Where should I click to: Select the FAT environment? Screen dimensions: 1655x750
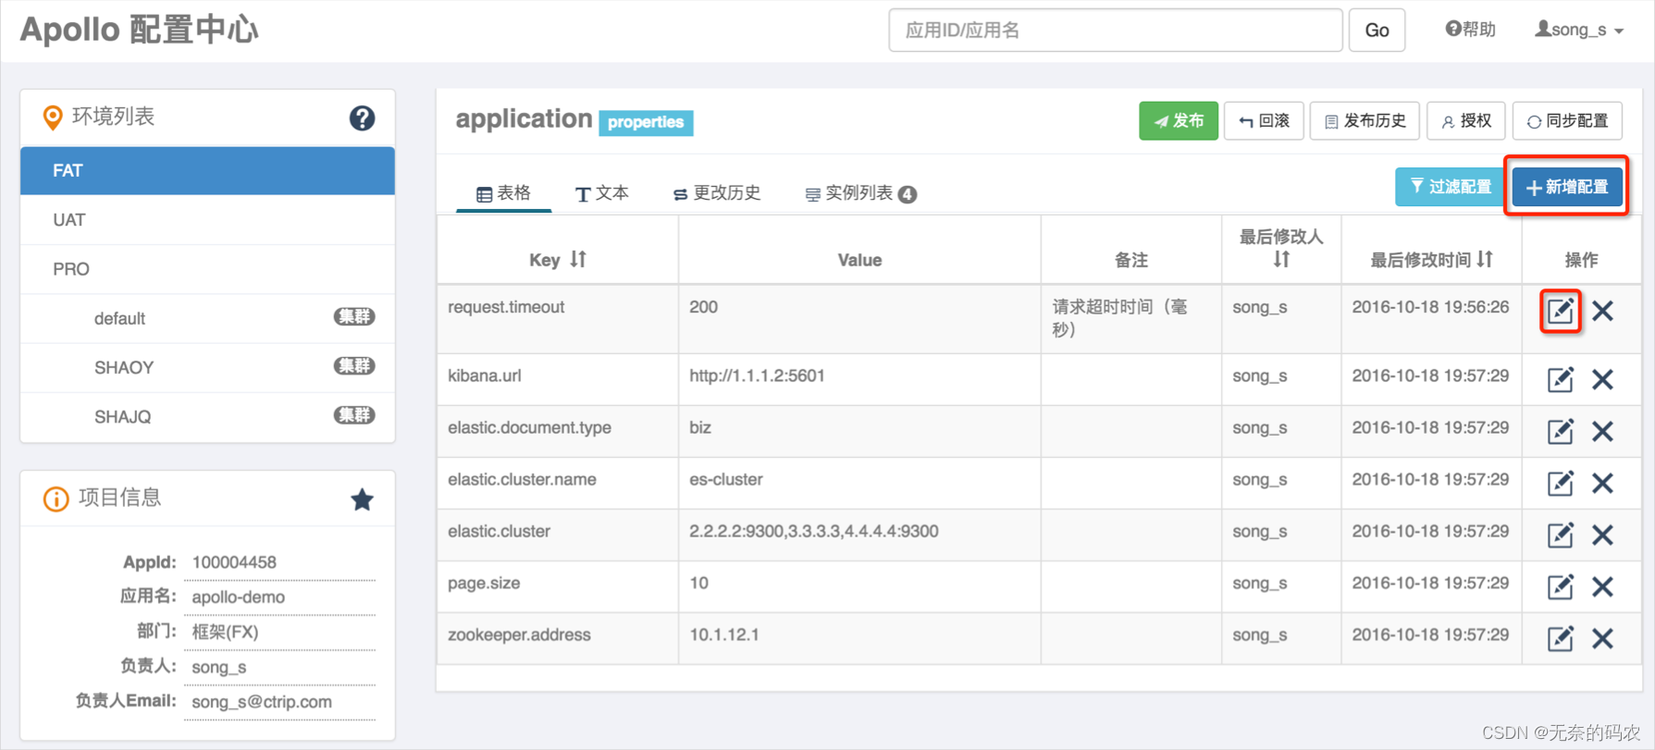(x=207, y=171)
